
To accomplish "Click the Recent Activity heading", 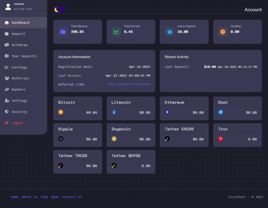I will [x=176, y=57].
